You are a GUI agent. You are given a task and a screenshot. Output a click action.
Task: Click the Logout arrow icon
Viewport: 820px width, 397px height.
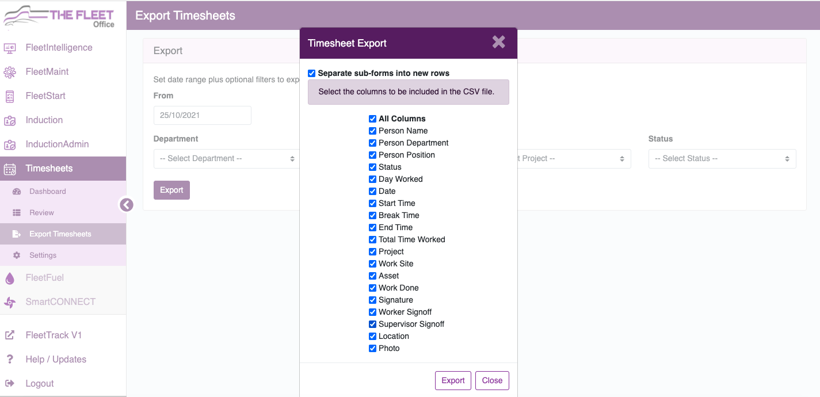[x=10, y=383]
